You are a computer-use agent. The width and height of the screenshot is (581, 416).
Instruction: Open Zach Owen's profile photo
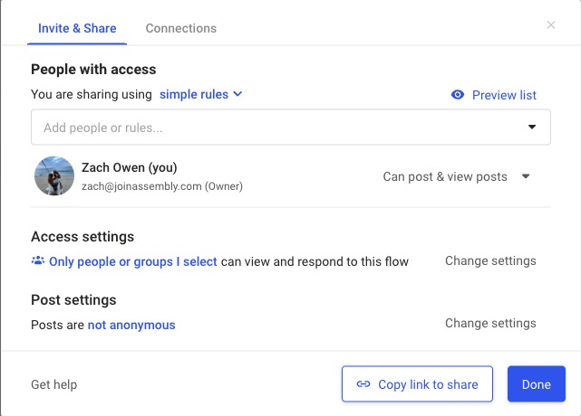click(54, 176)
